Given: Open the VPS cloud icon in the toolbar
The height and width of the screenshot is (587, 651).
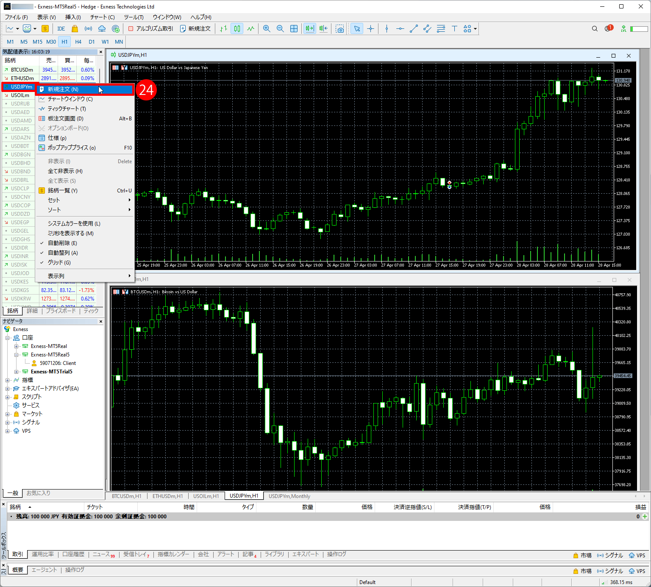Looking at the screenshot, I should (x=102, y=29).
